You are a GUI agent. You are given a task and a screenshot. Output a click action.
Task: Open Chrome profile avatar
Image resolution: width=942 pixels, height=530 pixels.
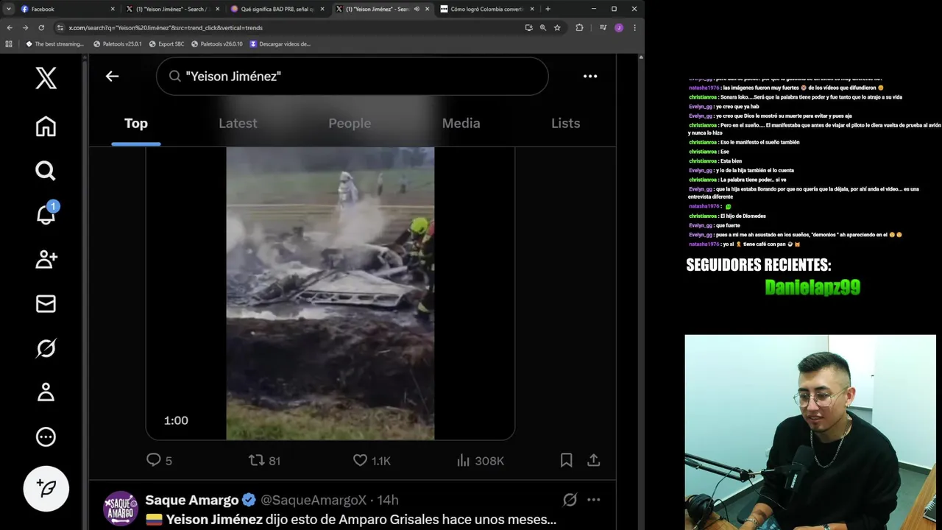tap(619, 27)
